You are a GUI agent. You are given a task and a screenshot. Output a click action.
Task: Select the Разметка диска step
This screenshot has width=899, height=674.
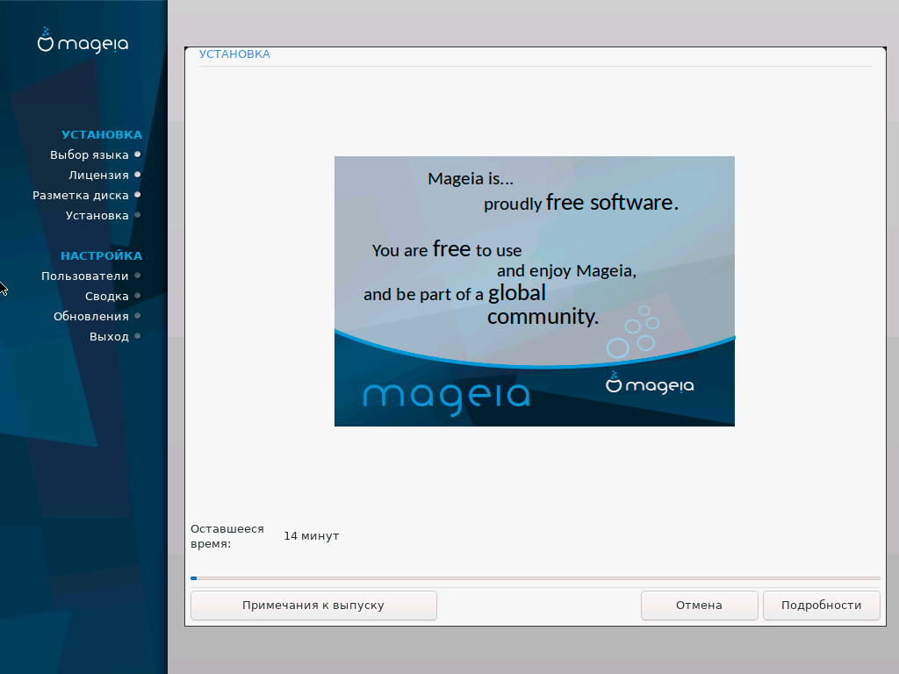click(81, 196)
